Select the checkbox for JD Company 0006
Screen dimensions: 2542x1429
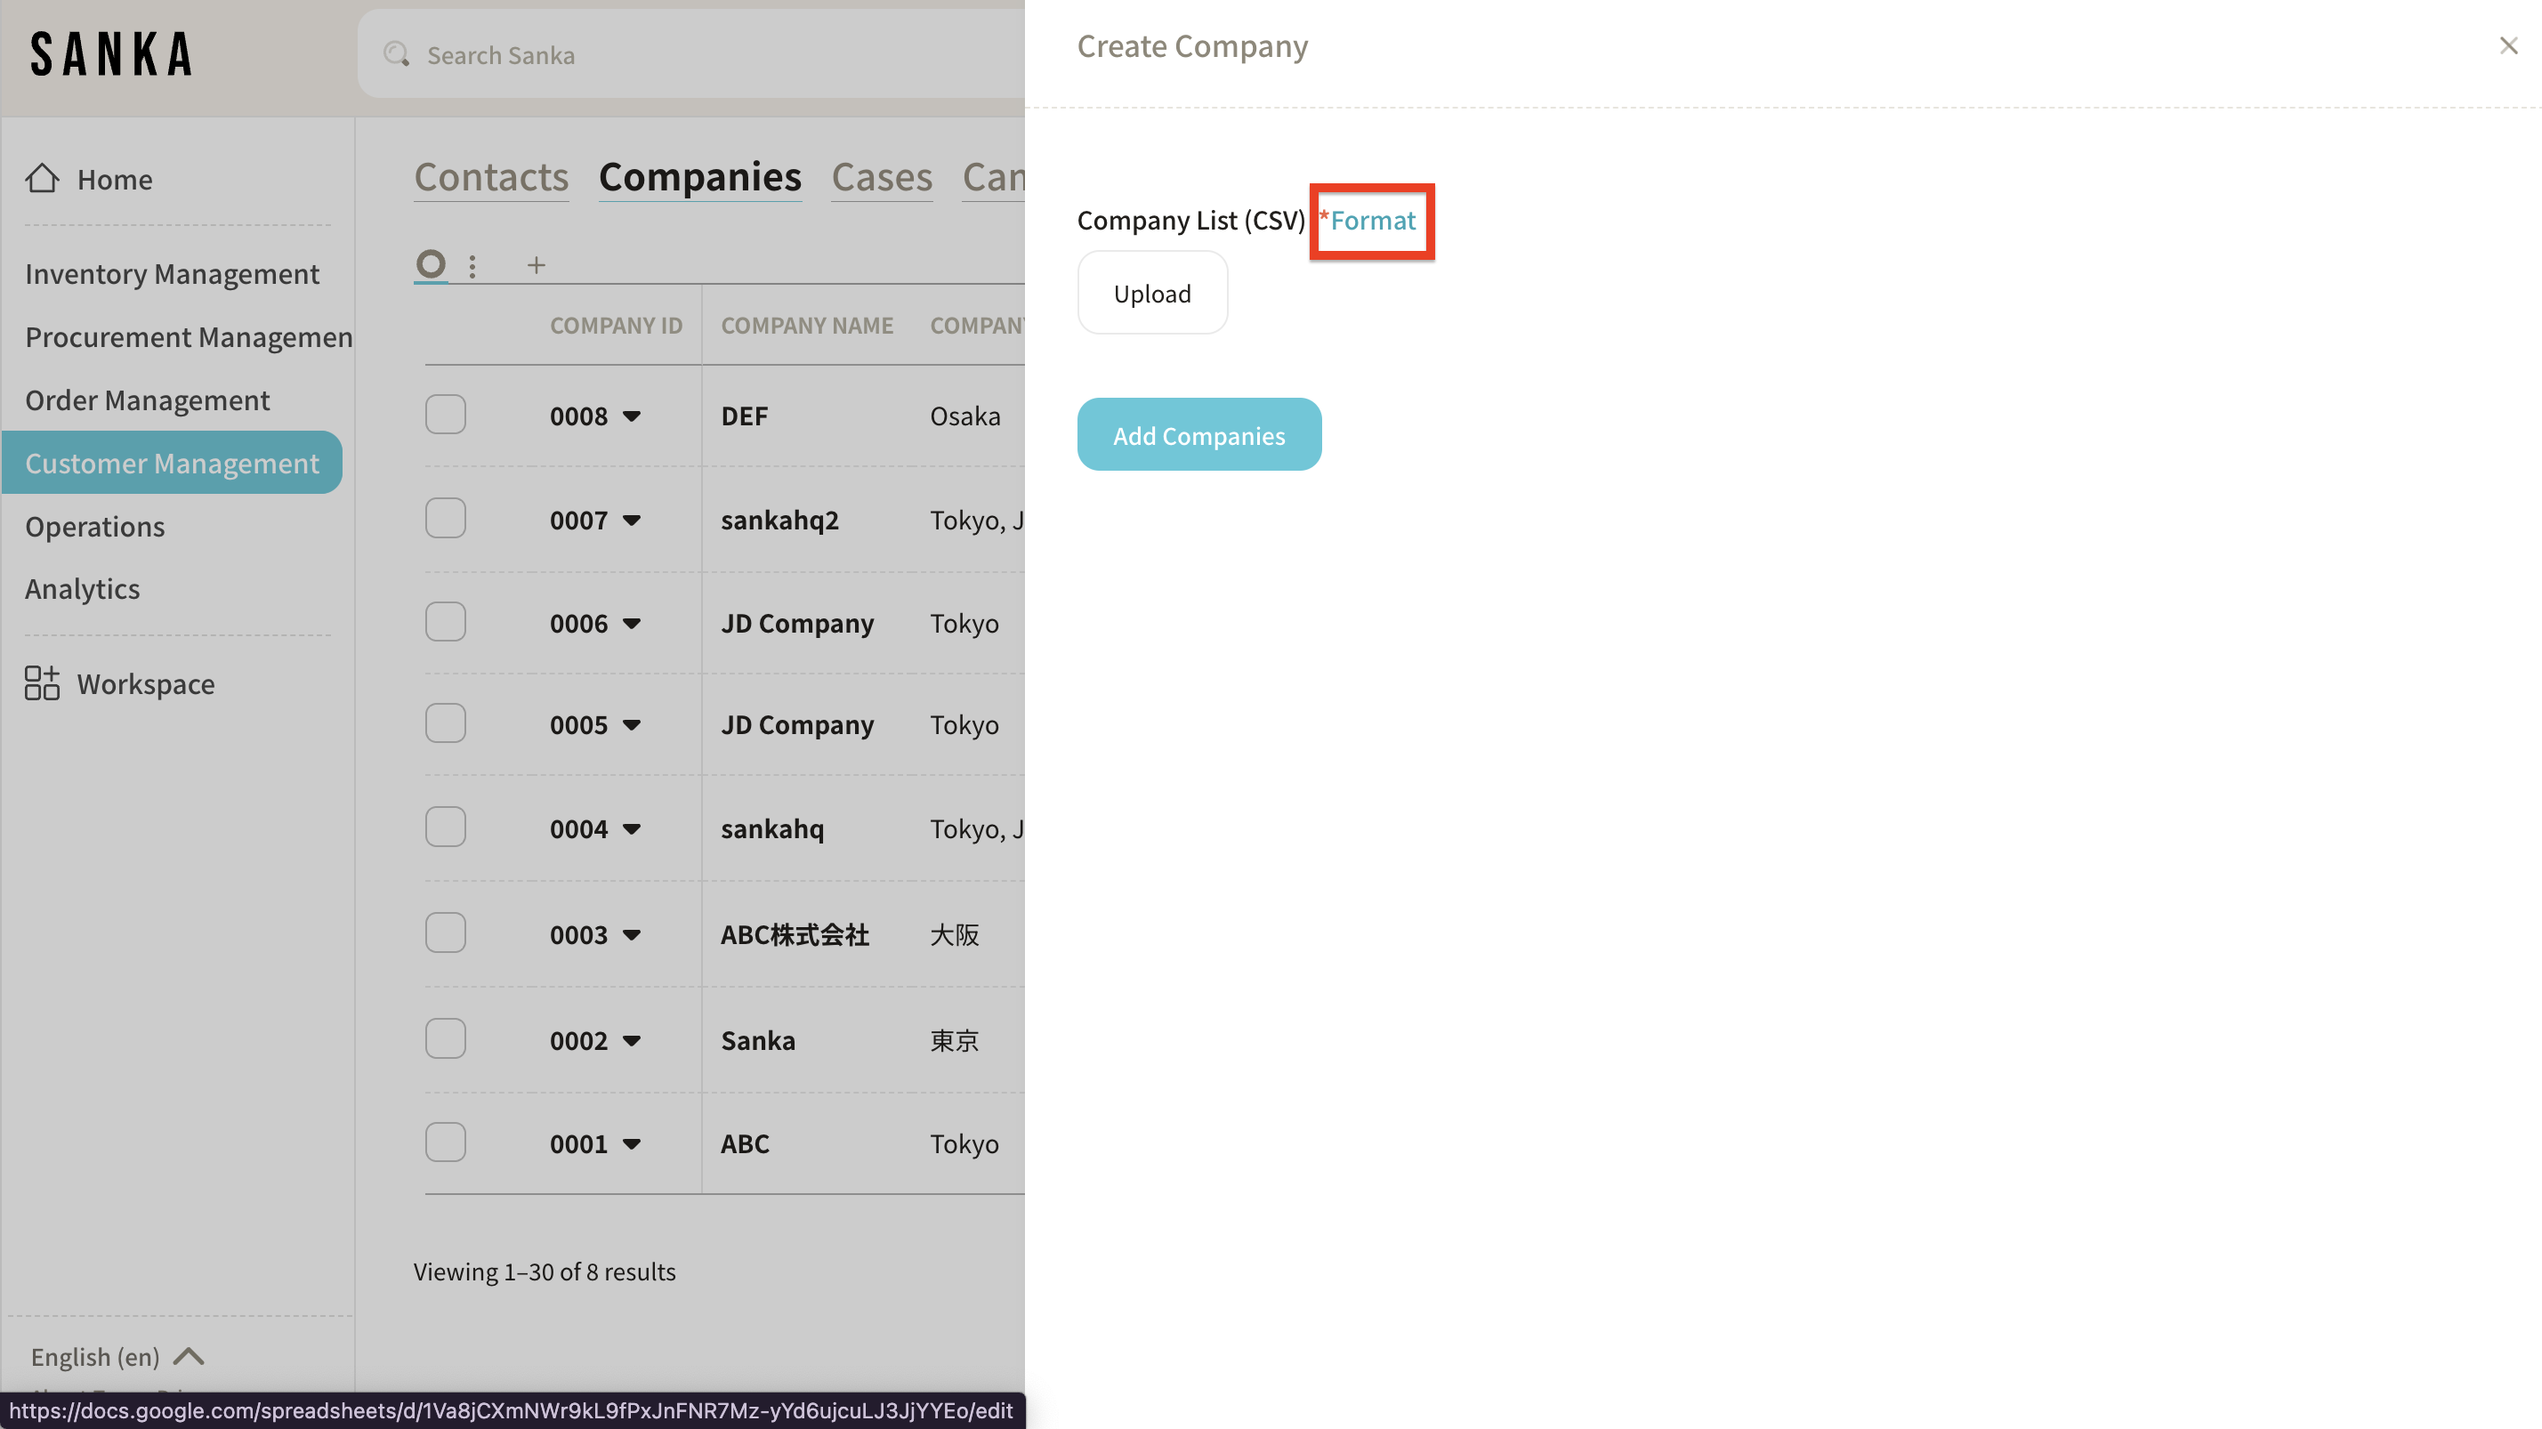[445, 623]
